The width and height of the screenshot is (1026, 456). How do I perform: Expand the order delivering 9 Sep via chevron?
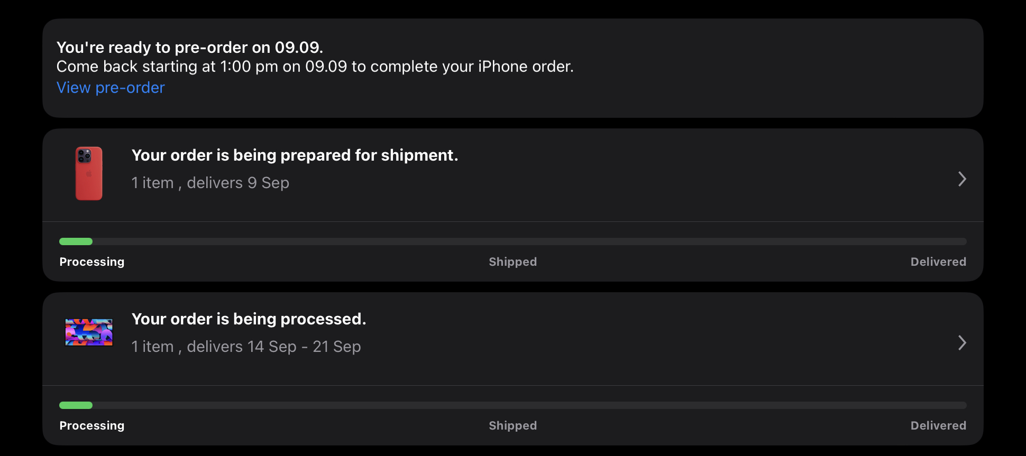tap(962, 179)
